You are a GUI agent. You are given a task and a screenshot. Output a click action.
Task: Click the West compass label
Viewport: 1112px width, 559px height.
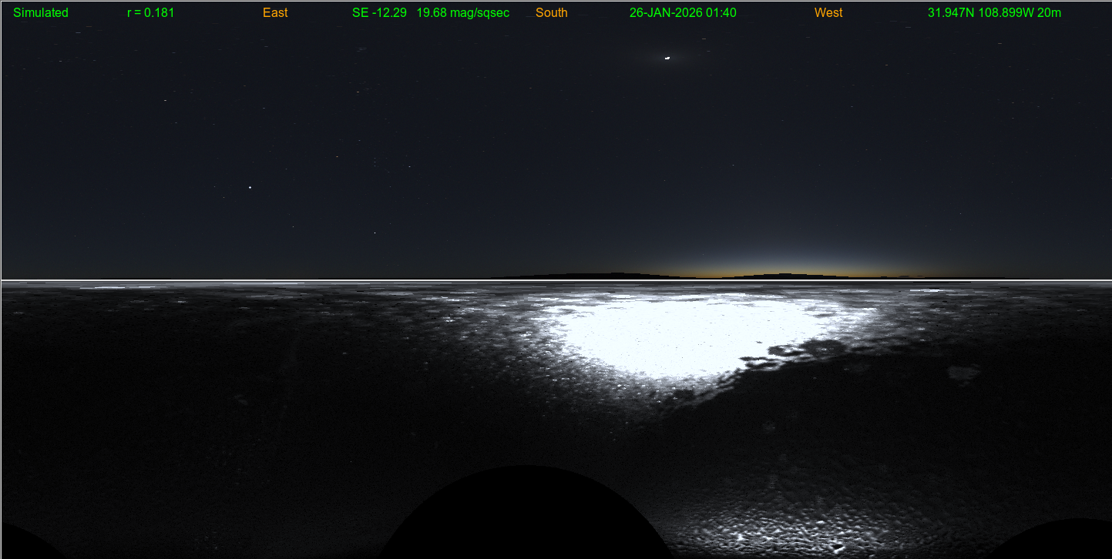click(828, 13)
